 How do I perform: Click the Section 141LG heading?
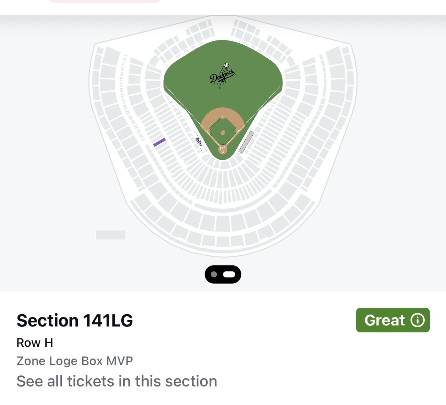pyautogui.click(x=75, y=320)
